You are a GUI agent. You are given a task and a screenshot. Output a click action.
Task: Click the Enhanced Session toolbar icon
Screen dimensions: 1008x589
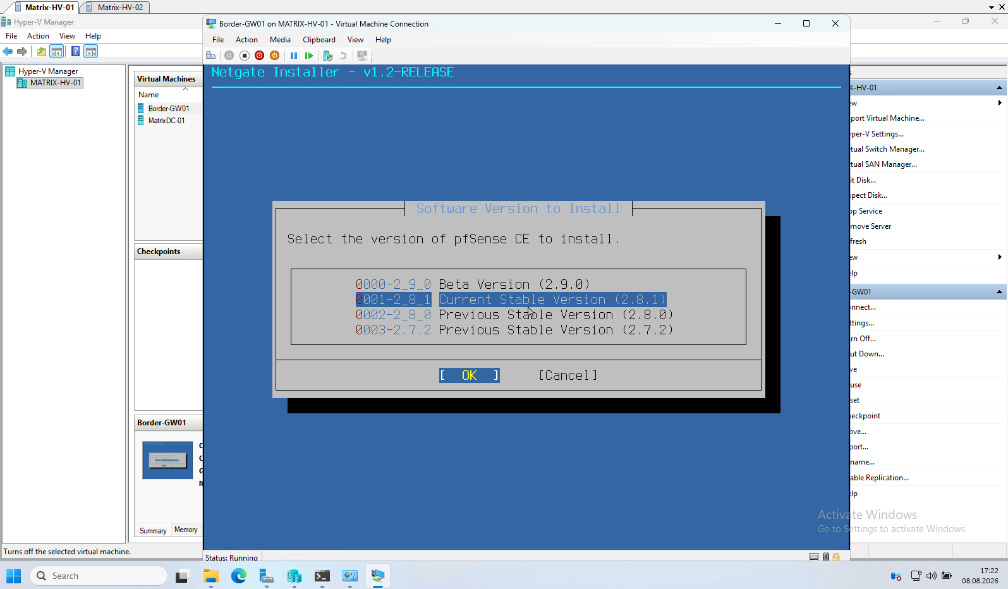pos(362,56)
